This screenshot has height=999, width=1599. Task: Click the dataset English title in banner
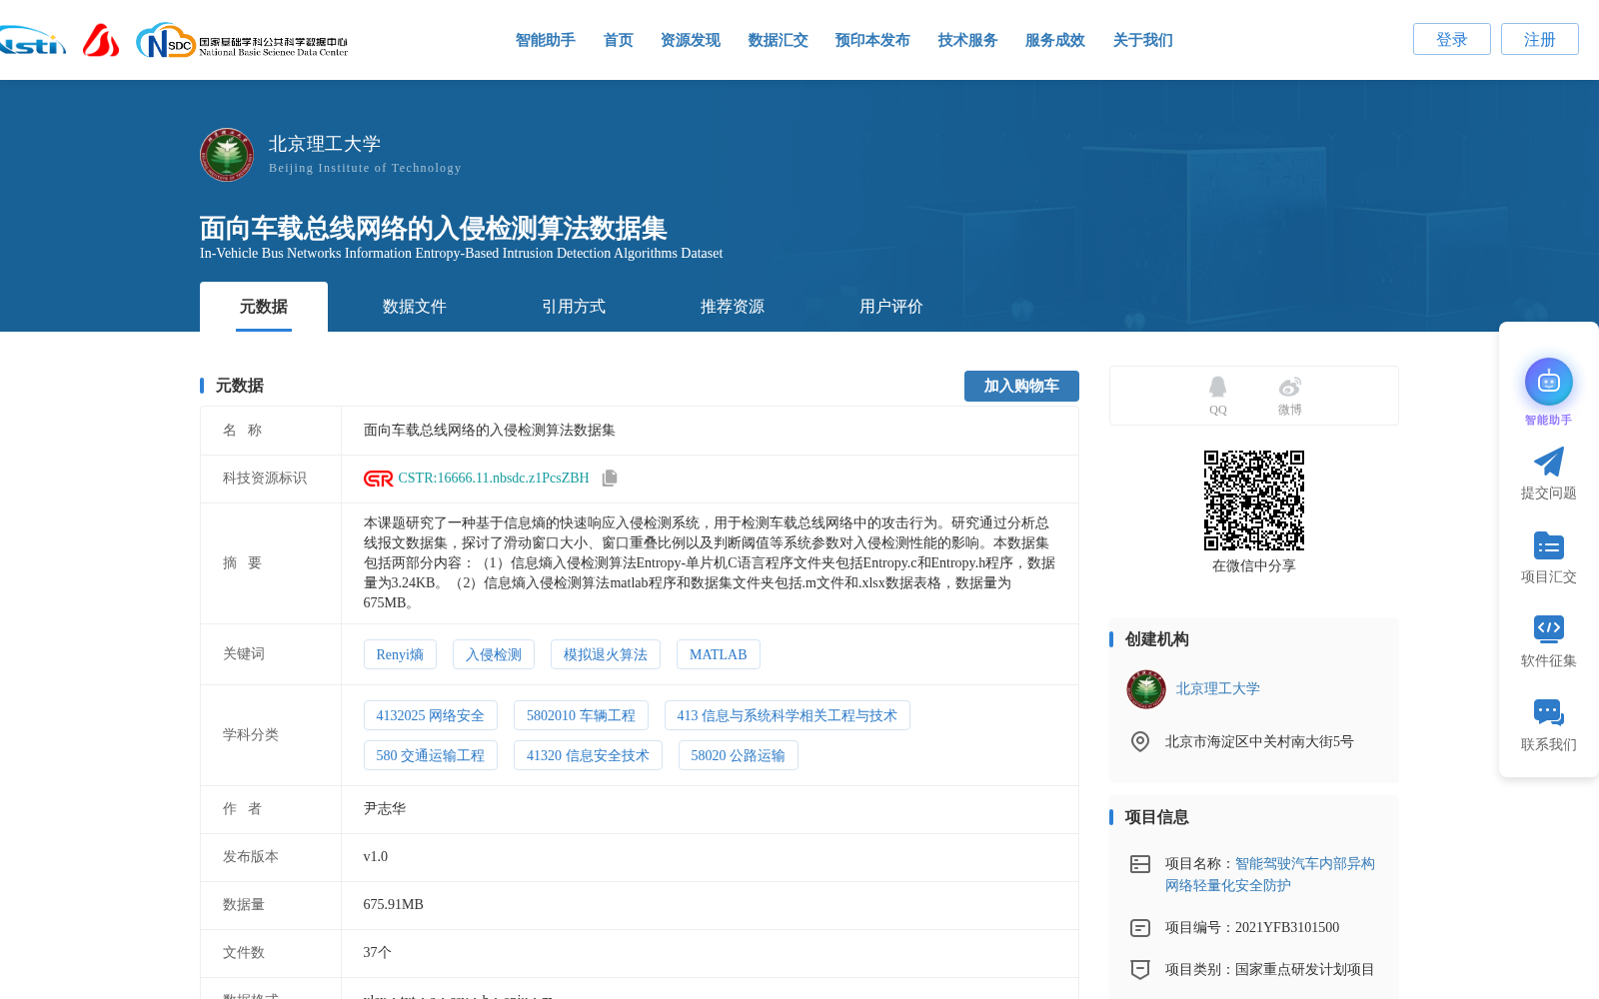click(462, 254)
